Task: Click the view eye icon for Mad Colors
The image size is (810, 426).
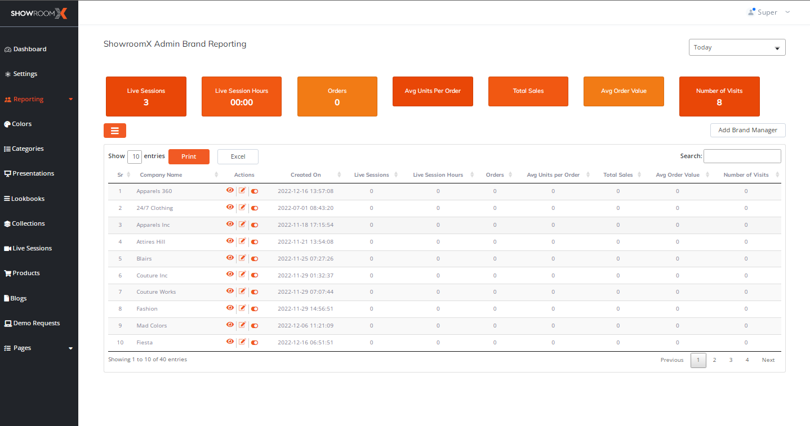Action: pyautogui.click(x=230, y=325)
